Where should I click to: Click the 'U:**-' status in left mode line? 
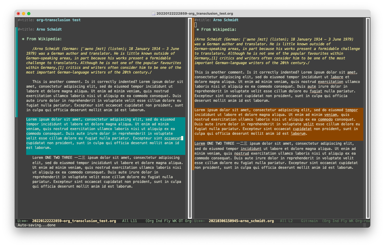(x=23, y=221)
